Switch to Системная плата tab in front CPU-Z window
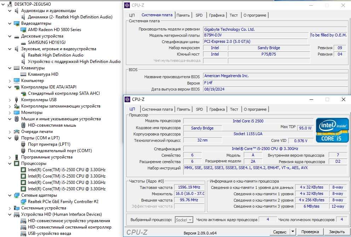This screenshot has height=237, width=351. (157, 109)
